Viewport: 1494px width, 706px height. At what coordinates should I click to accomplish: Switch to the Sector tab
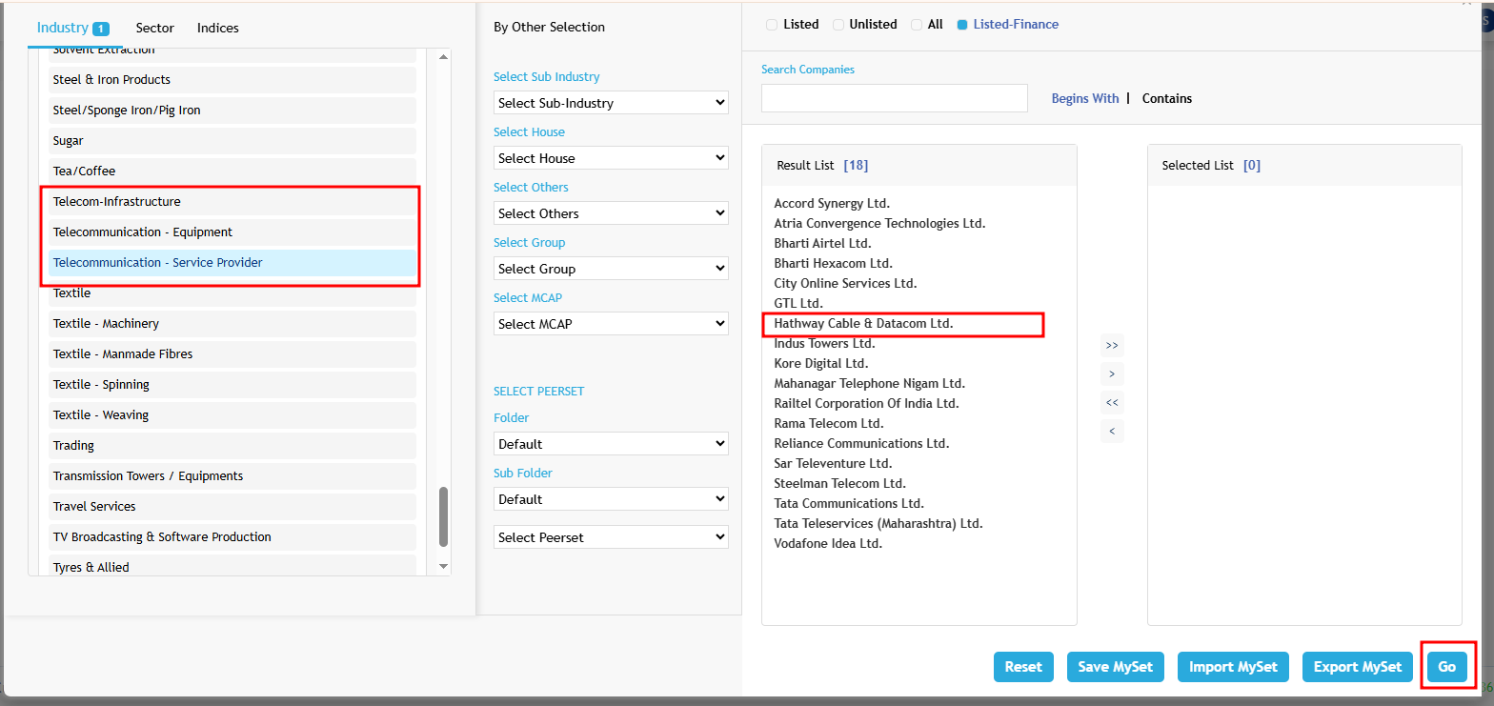154,28
